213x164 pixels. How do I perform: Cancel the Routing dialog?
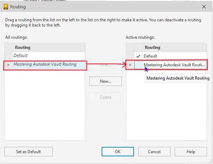pos(154,151)
